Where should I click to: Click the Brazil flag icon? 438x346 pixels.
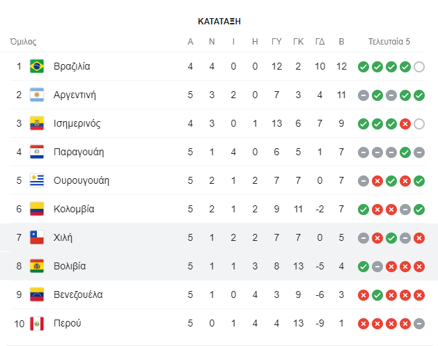click(x=37, y=66)
